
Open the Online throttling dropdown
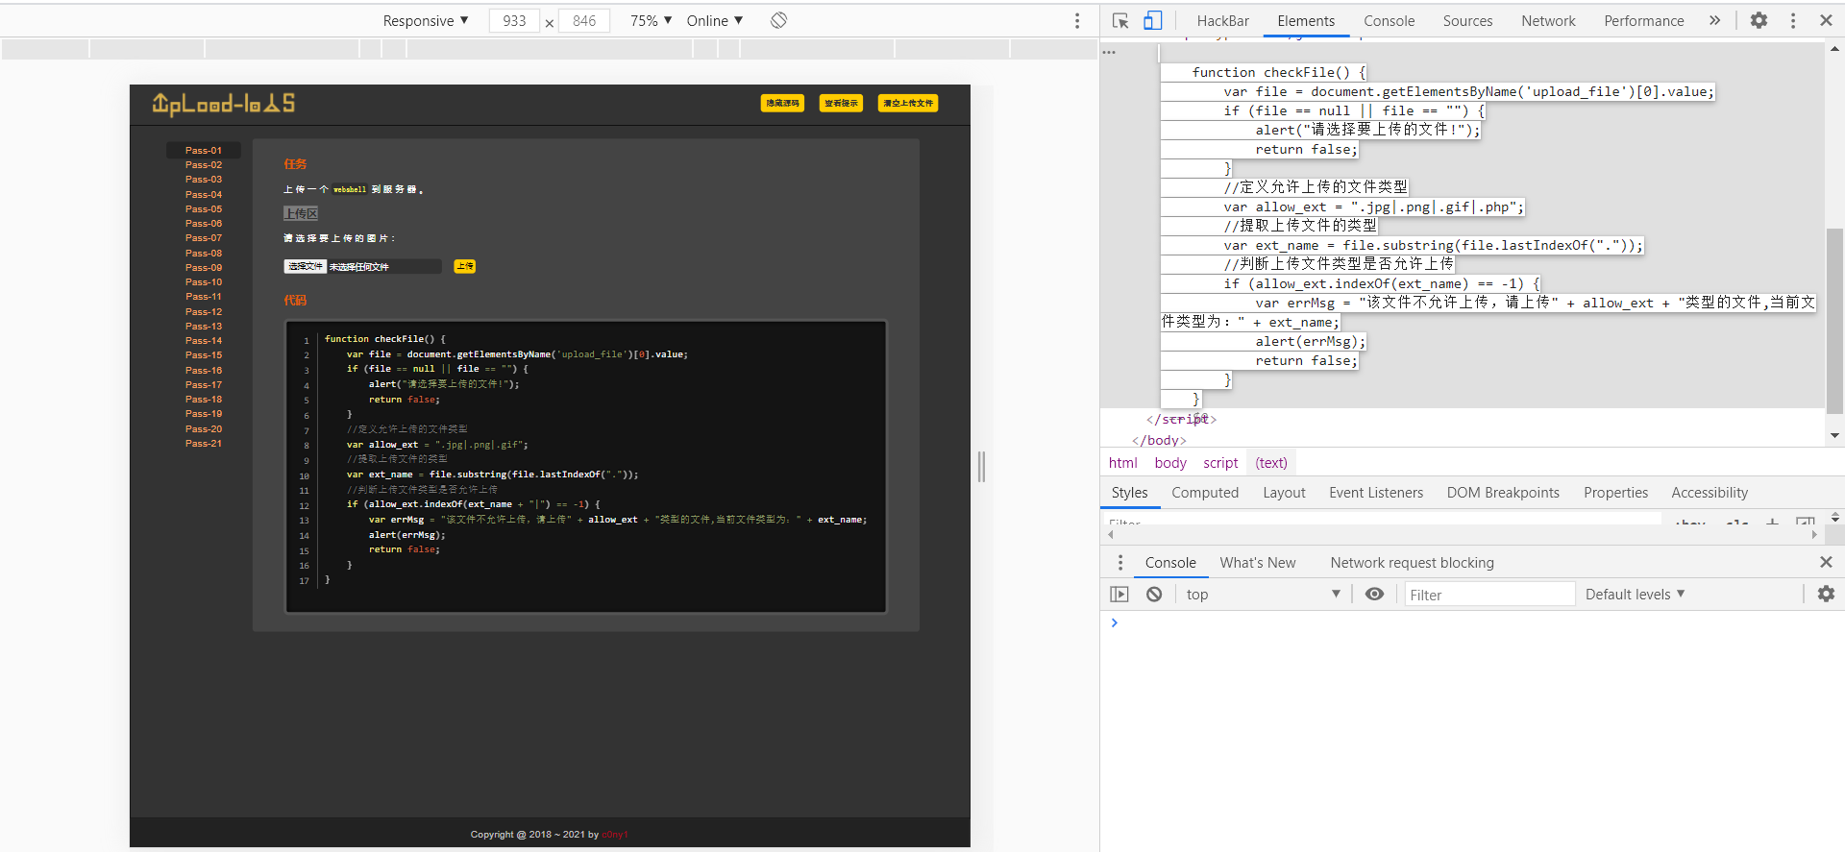(x=714, y=20)
